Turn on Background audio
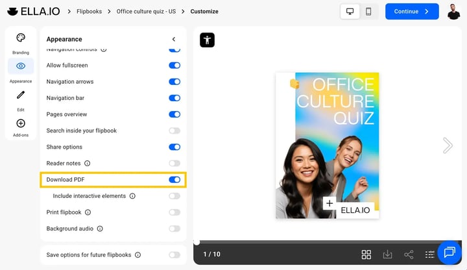This screenshot has width=467, height=270. [174, 228]
